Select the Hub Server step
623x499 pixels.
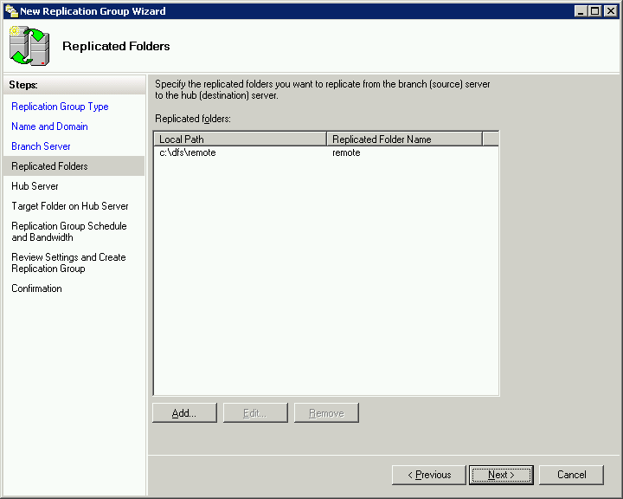point(35,186)
